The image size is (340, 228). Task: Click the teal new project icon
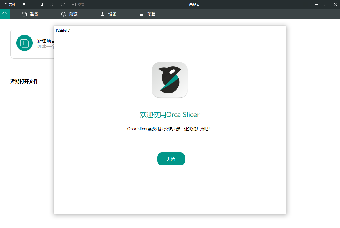[24, 43]
